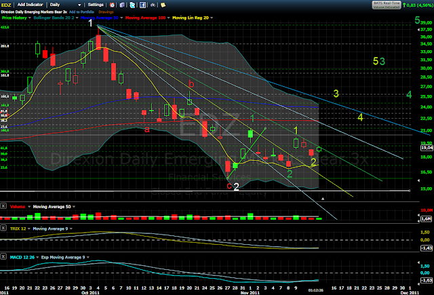Click the Add Indicator button
Image resolution: width=434 pixels, height=295 pixels.
coord(30,5)
